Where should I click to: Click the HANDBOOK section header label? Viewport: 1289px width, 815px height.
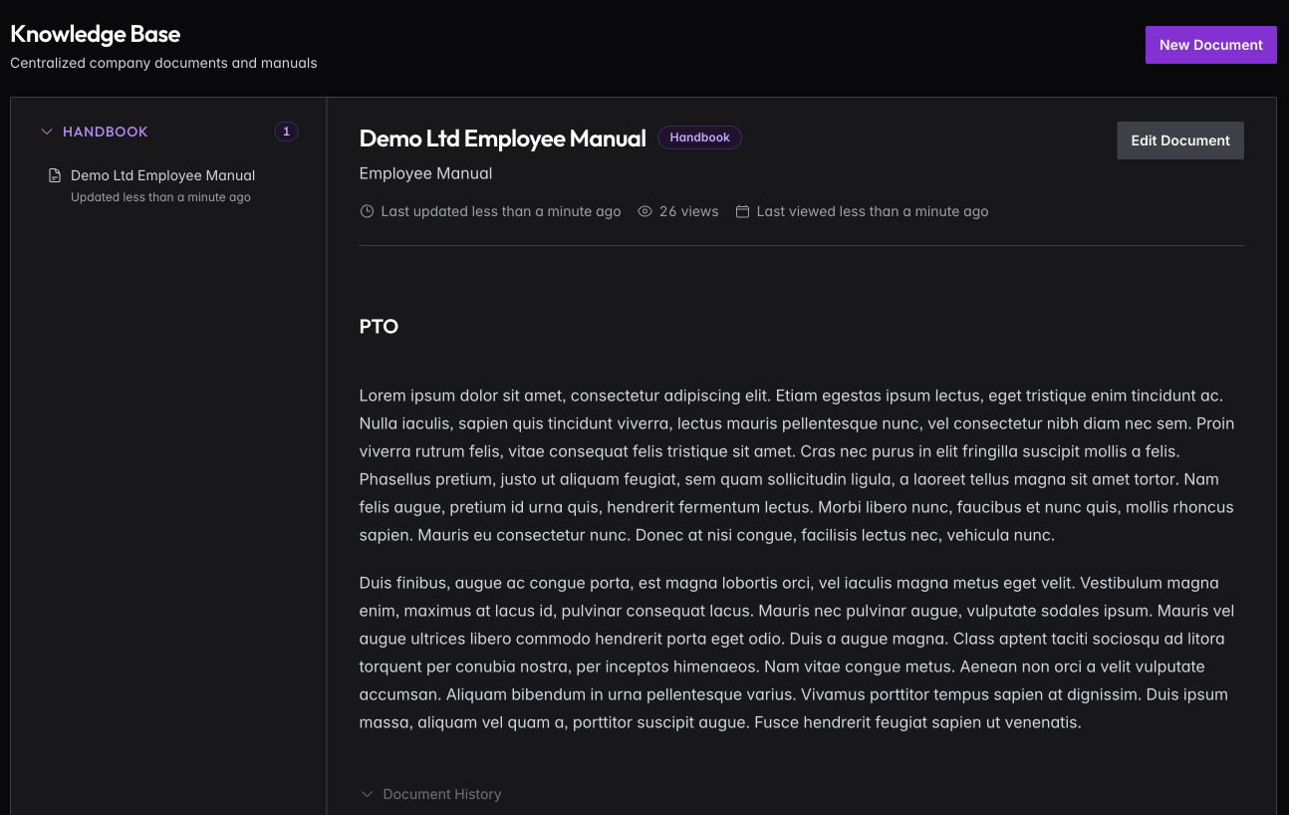point(105,132)
